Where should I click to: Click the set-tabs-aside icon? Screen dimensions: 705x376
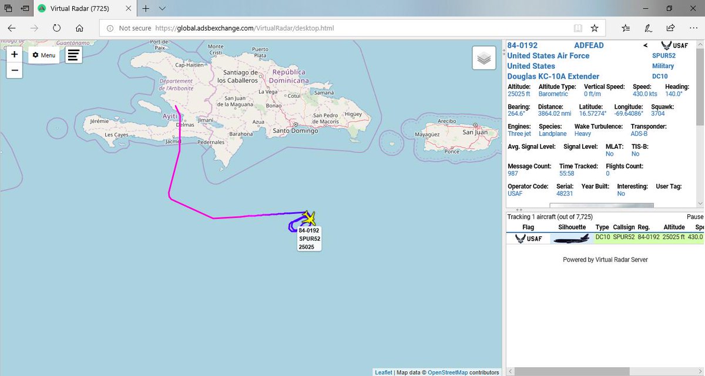click(x=25, y=8)
